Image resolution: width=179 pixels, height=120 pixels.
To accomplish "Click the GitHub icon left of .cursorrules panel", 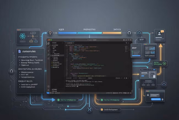I will [11, 71].
